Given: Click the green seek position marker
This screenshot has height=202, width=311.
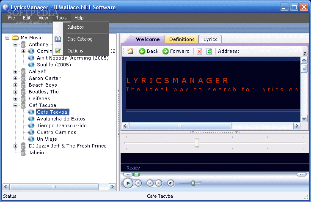Looking at the screenshot, I should [x=136, y=175].
